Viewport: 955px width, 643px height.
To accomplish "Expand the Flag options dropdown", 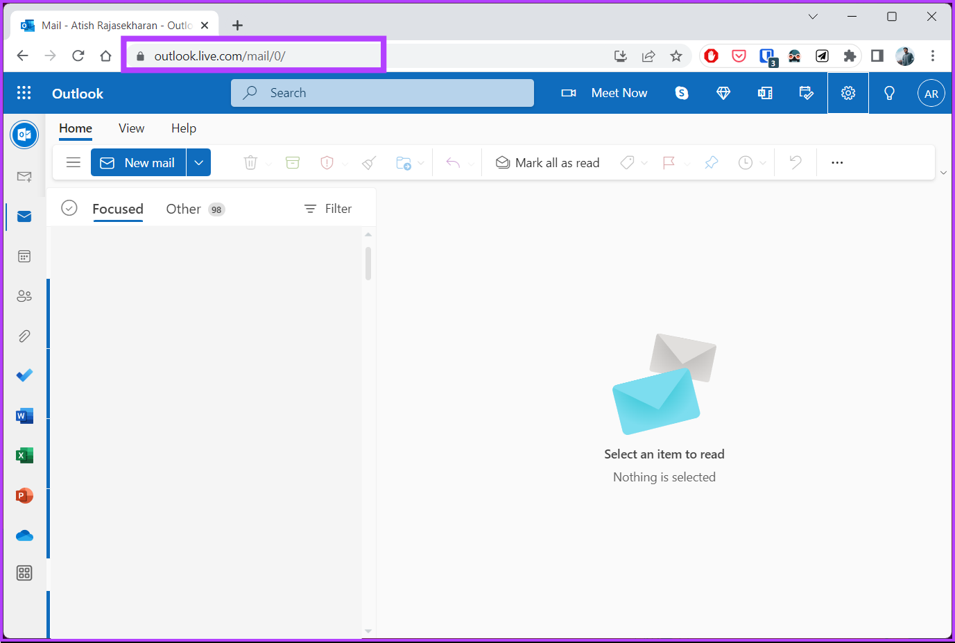I will point(687,162).
